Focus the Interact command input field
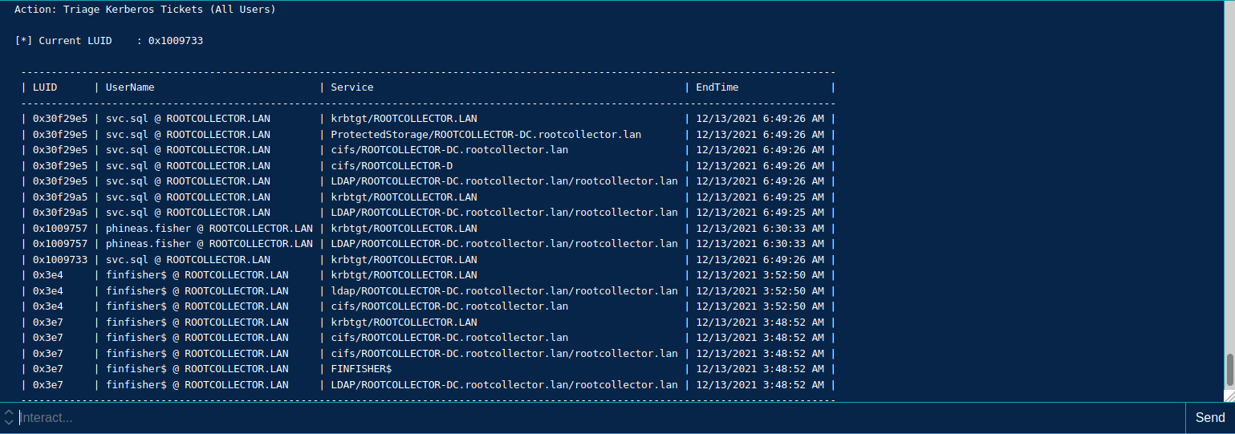The height and width of the screenshot is (434, 1235). 594,418
